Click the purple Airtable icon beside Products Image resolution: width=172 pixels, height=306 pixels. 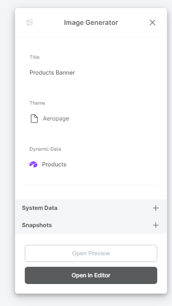tap(33, 164)
